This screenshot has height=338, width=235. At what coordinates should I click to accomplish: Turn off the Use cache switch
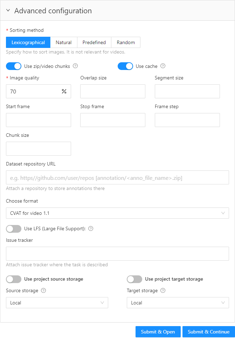coord(125,66)
